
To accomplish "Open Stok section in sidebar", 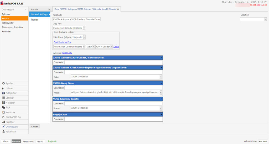I will coord(8,107).
